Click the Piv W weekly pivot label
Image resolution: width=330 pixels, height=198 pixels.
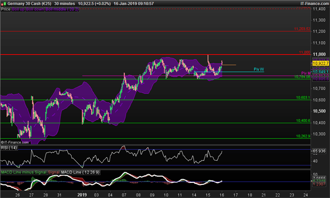(259, 69)
